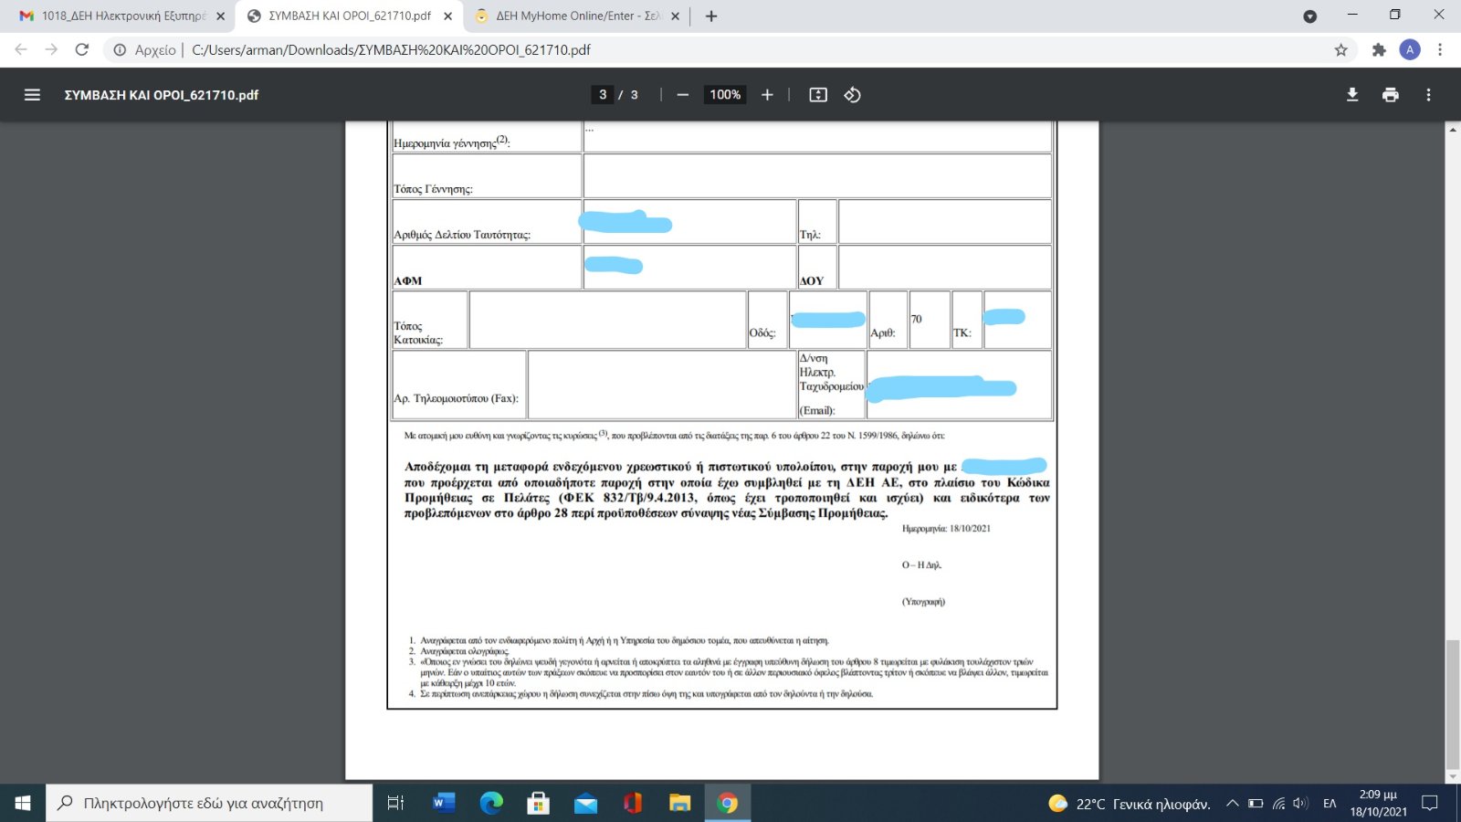Open Chrome customize and control menu
Viewport: 1461px width, 822px height.
coord(1440,50)
